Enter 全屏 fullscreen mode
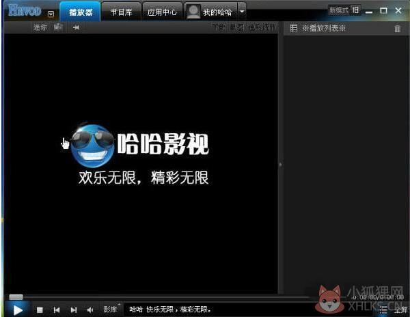Image resolution: width=410 pixels, height=317 pixels. pos(400,310)
